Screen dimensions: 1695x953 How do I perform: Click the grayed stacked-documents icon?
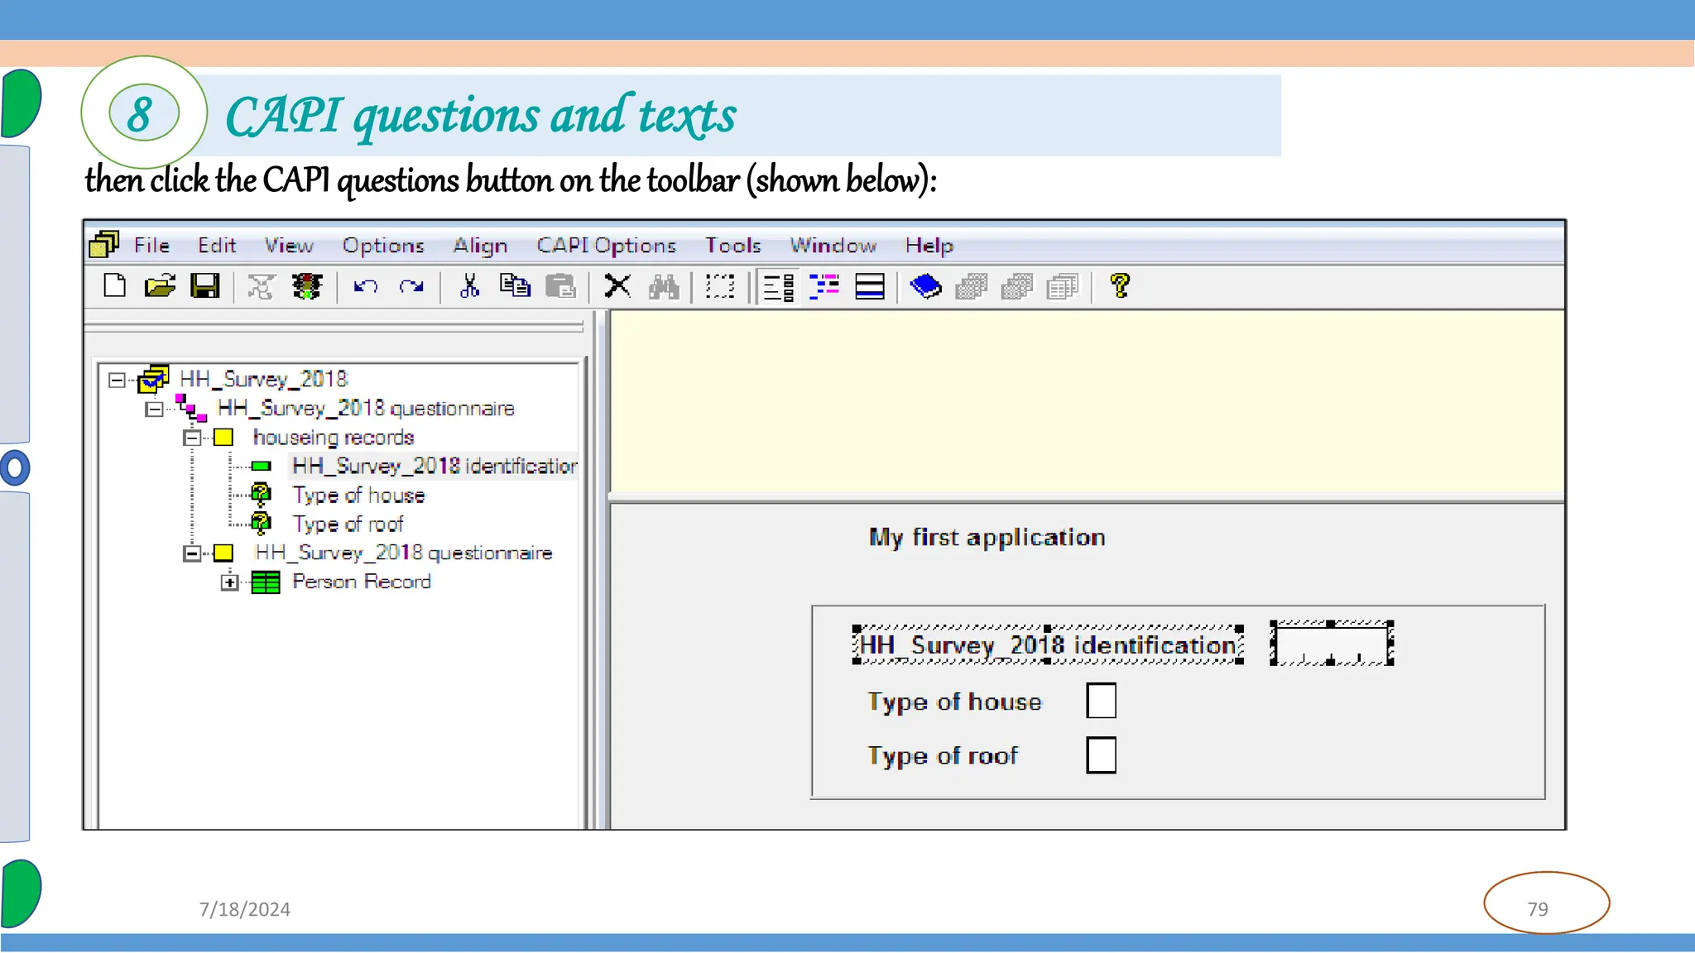[x=1063, y=287]
